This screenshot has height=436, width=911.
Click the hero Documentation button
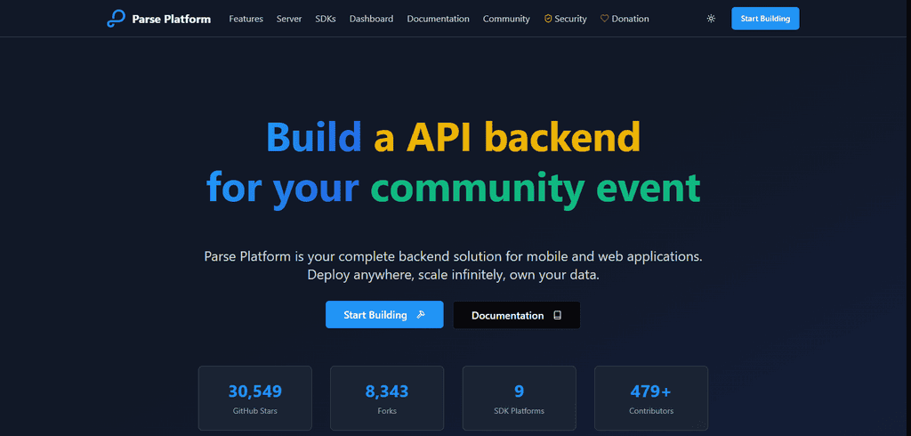pos(517,315)
